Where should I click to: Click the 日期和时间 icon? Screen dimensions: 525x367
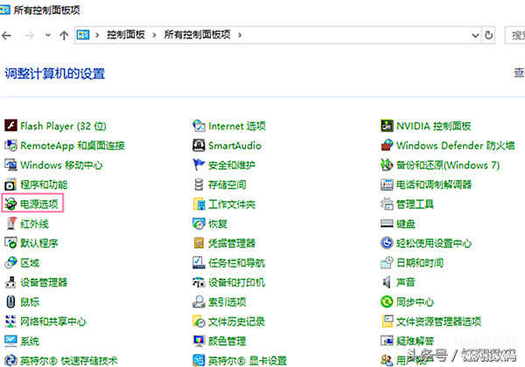[387, 263]
